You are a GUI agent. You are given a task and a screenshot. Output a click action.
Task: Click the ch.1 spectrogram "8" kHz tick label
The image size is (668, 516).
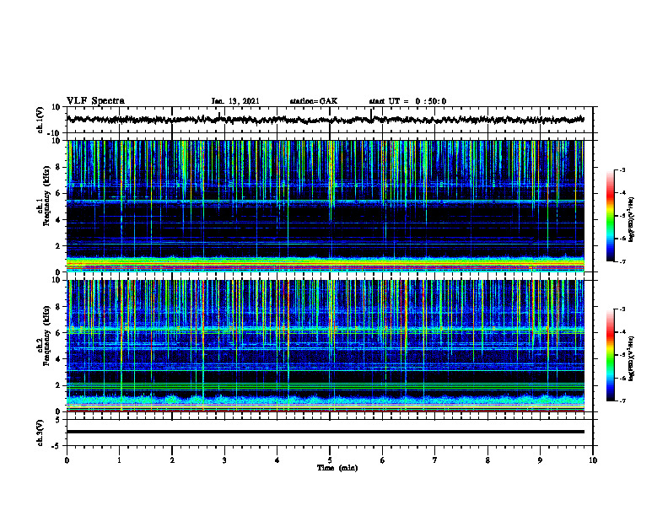[x=58, y=167]
